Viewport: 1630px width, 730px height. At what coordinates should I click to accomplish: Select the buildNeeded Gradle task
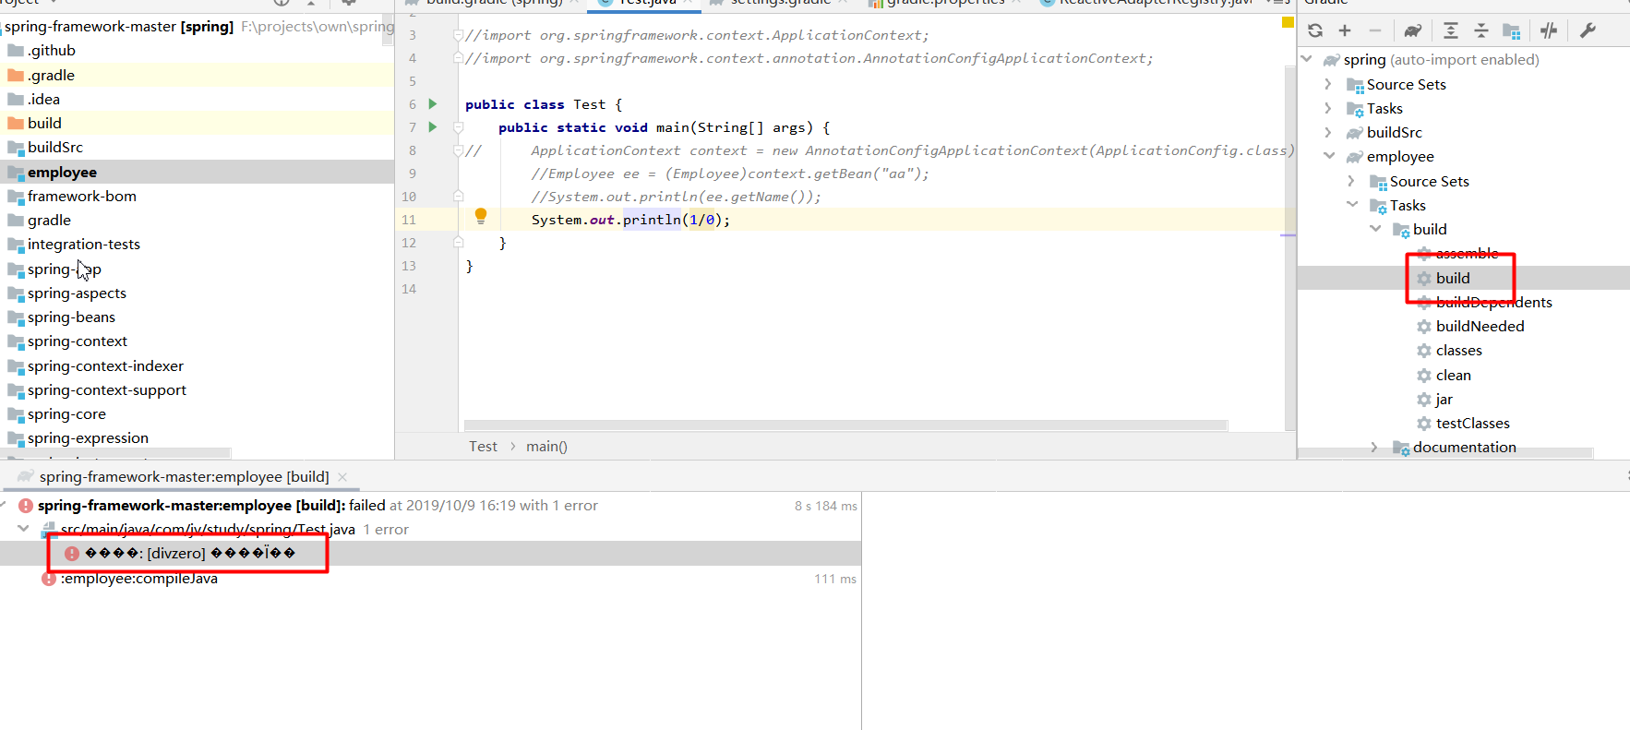coord(1480,326)
